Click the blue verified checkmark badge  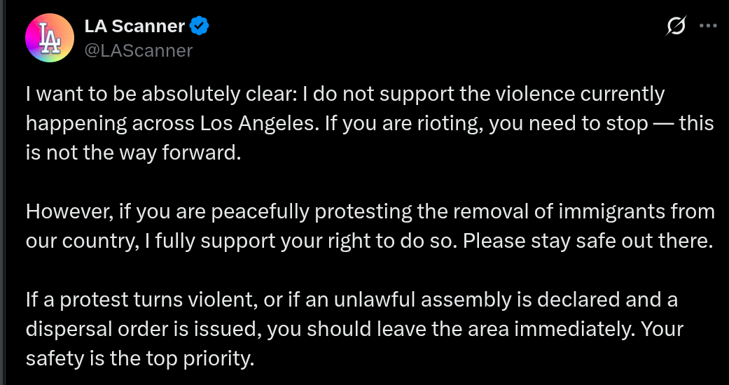[200, 27]
